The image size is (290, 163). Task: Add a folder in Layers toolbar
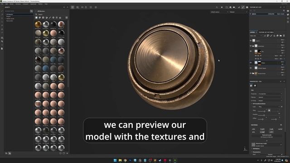[x=280, y=36]
